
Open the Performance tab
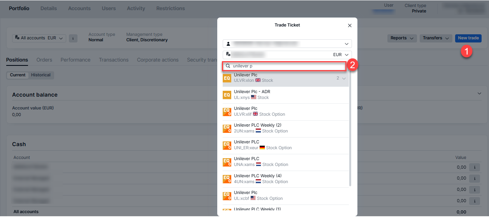[76, 60]
